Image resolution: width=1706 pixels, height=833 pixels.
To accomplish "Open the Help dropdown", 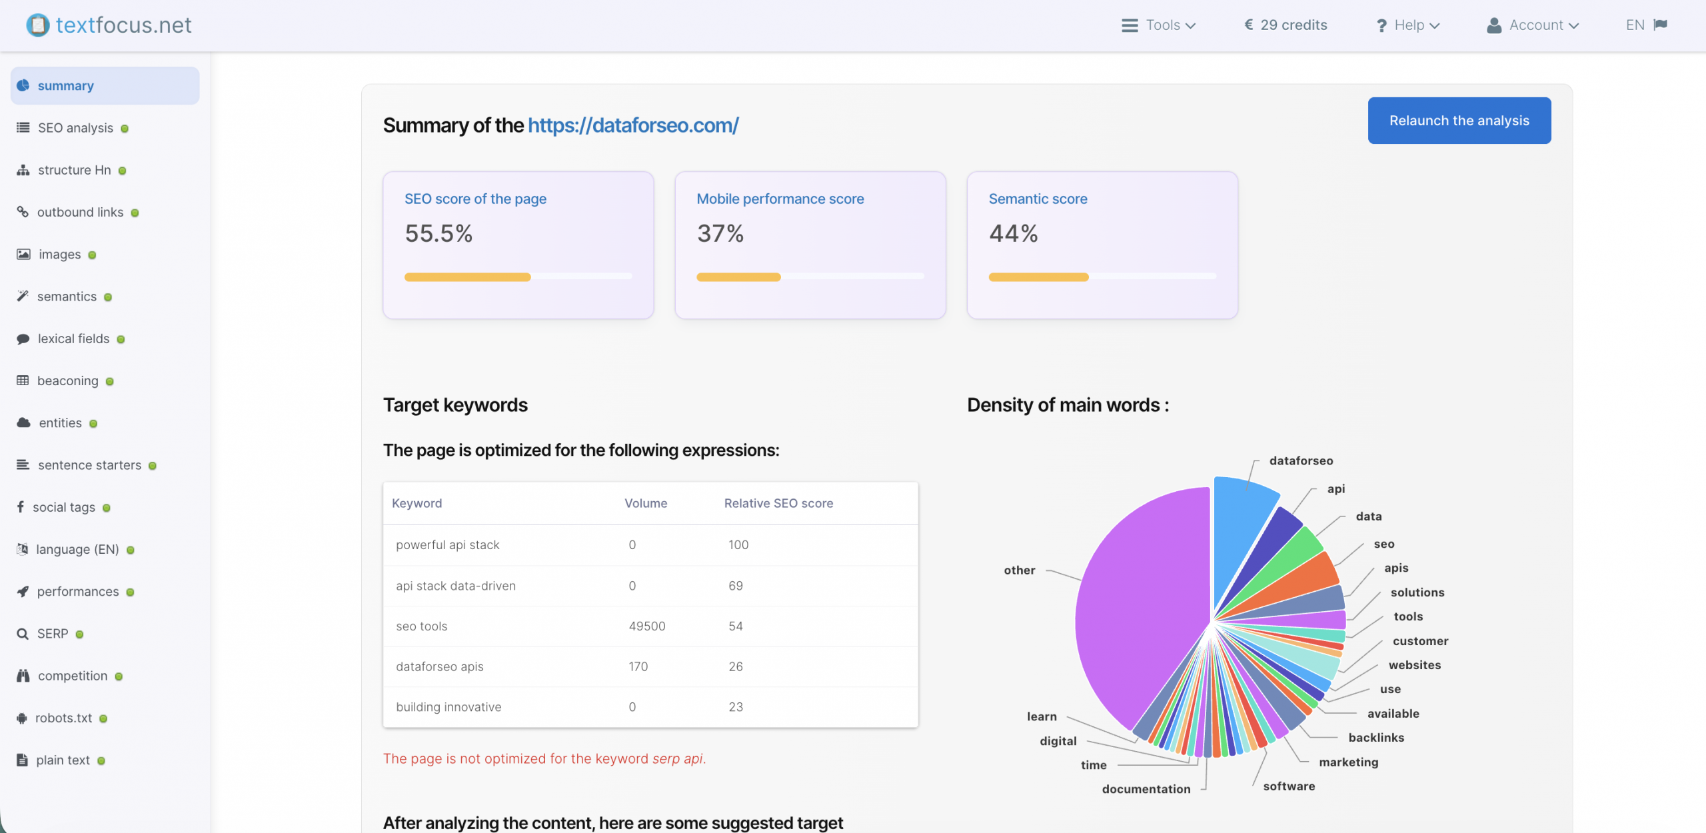I will tap(1408, 25).
